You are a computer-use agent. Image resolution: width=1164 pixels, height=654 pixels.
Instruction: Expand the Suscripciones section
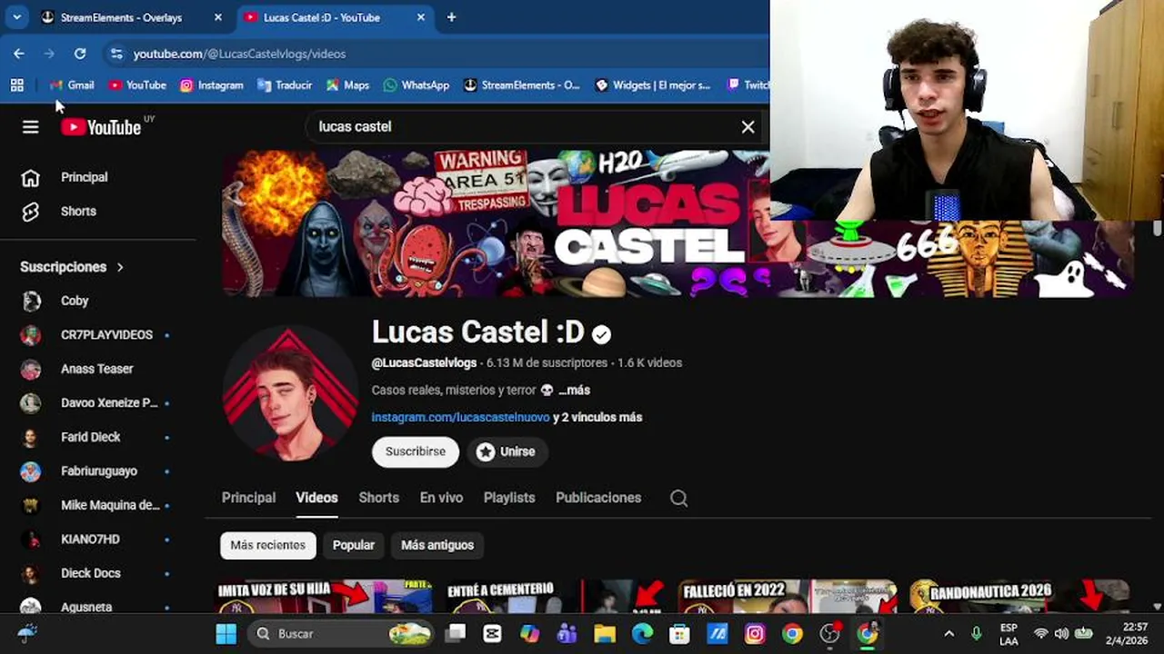[x=72, y=267]
